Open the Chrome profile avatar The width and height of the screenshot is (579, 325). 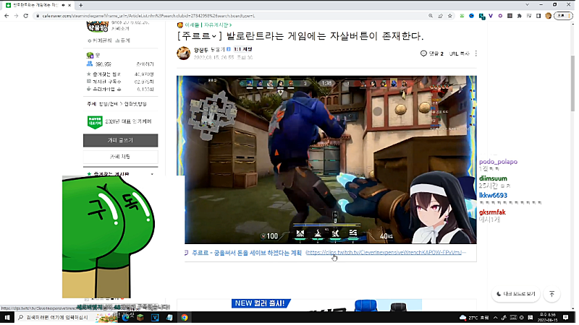549,16
